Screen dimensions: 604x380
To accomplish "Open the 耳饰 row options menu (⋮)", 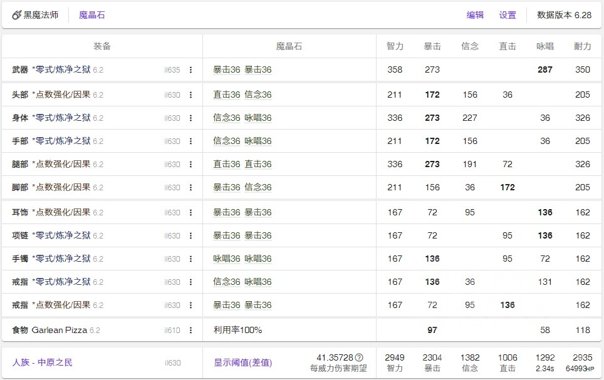I will [x=191, y=212].
